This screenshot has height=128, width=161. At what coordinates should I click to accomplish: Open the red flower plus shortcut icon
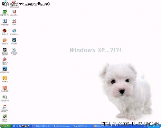click(x=5, y=59)
